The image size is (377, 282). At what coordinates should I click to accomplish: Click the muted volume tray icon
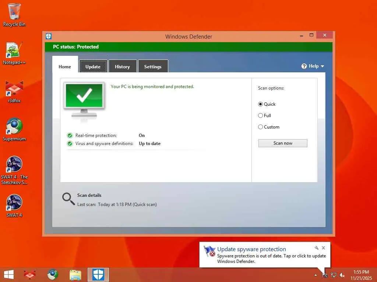click(x=342, y=275)
